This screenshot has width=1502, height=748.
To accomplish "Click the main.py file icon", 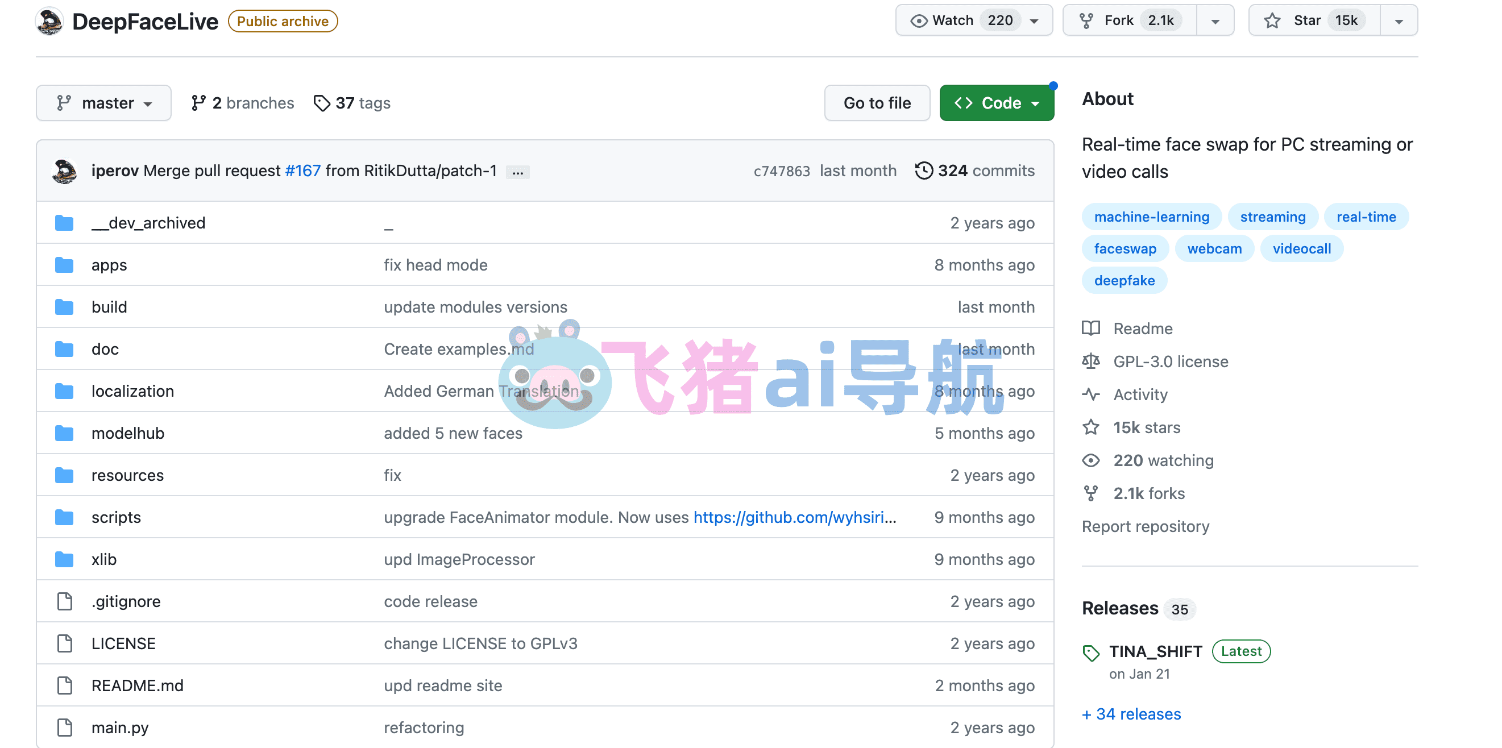I will (x=65, y=727).
